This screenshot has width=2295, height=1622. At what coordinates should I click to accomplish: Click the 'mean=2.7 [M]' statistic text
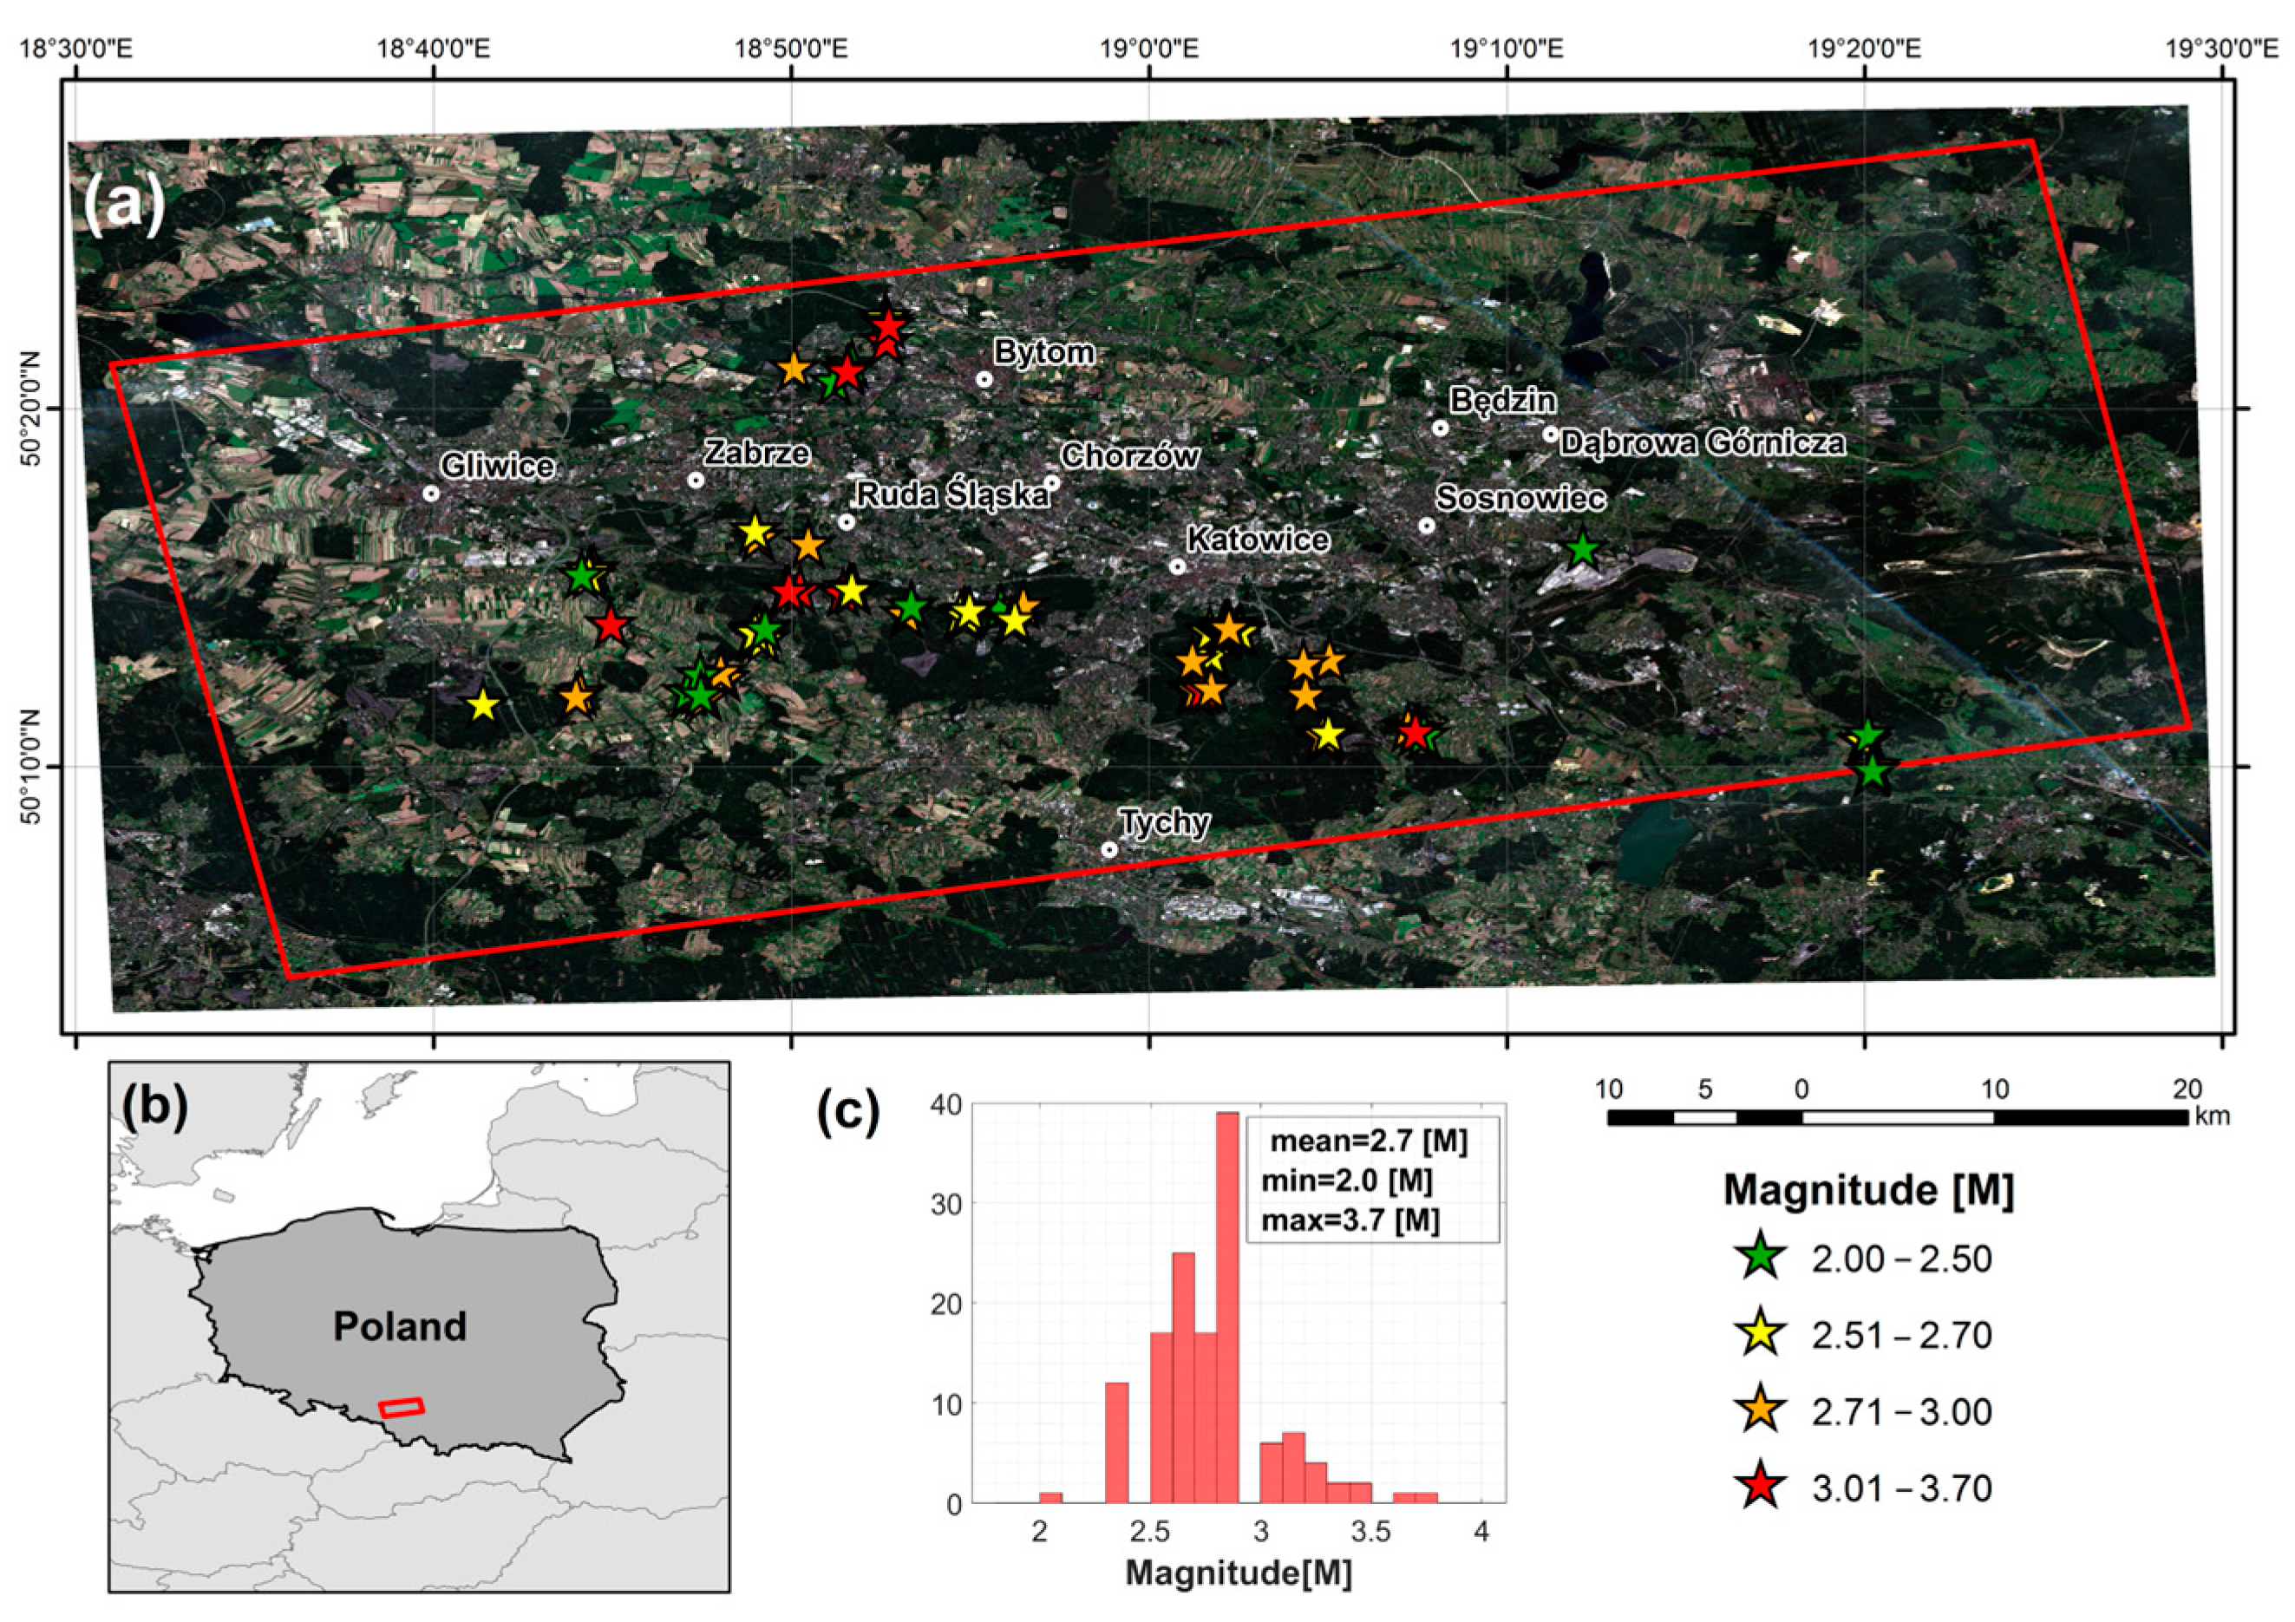[x=1369, y=1141]
